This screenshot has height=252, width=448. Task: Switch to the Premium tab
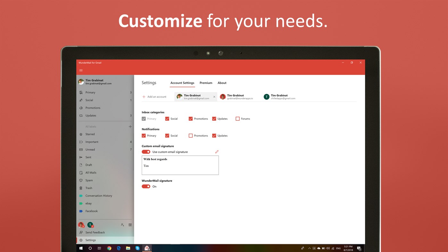[206, 83]
